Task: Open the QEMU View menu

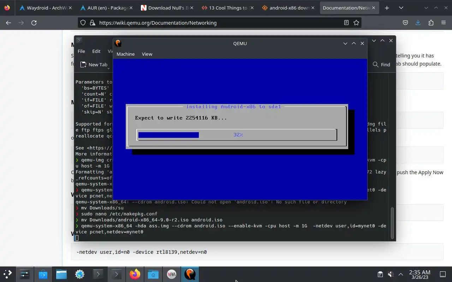Action: tap(147, 54)
